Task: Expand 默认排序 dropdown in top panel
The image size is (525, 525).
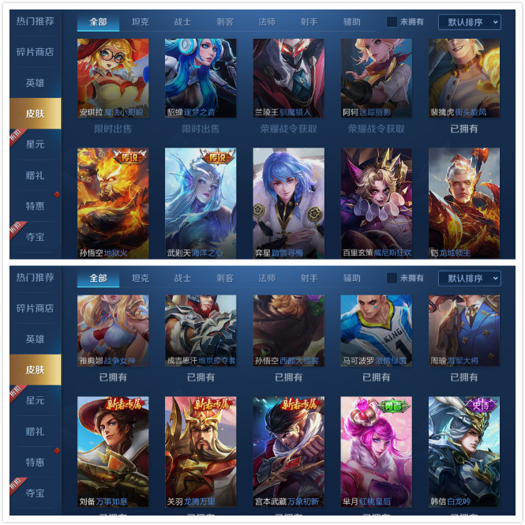Action: 470,22
